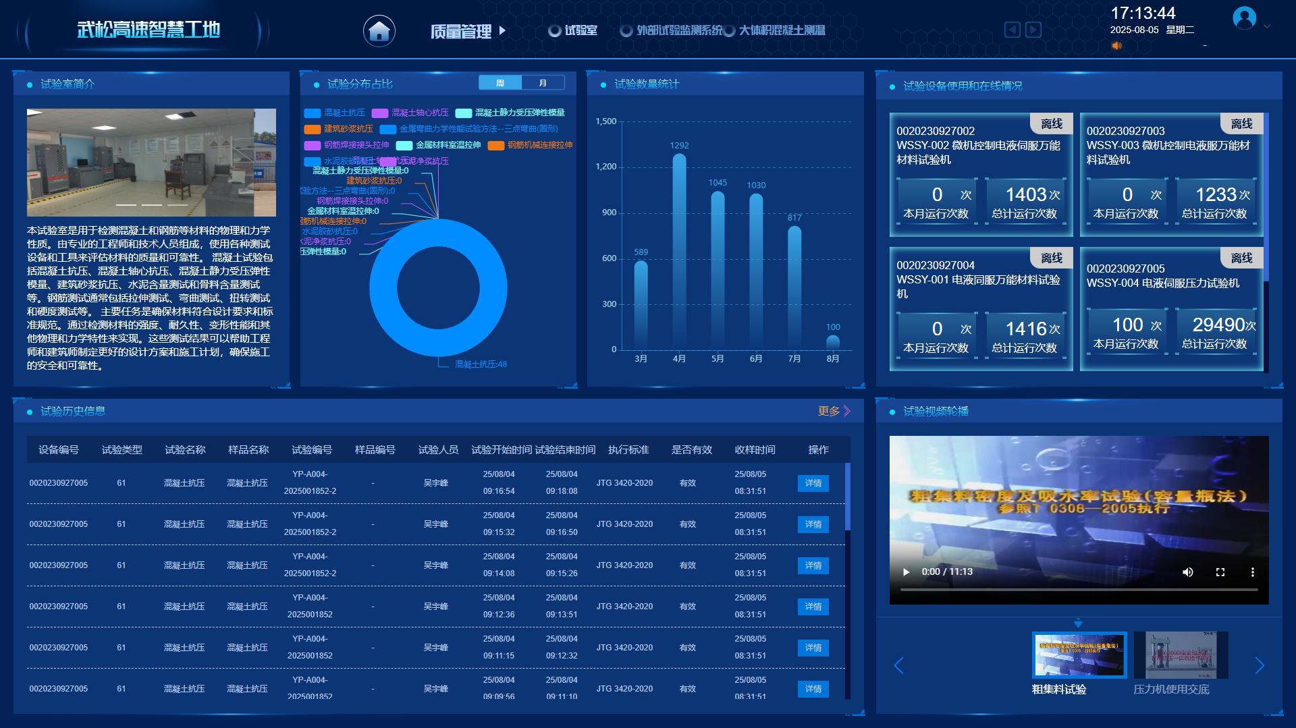Play the video in 试验视频轮播

coord(906,572)
